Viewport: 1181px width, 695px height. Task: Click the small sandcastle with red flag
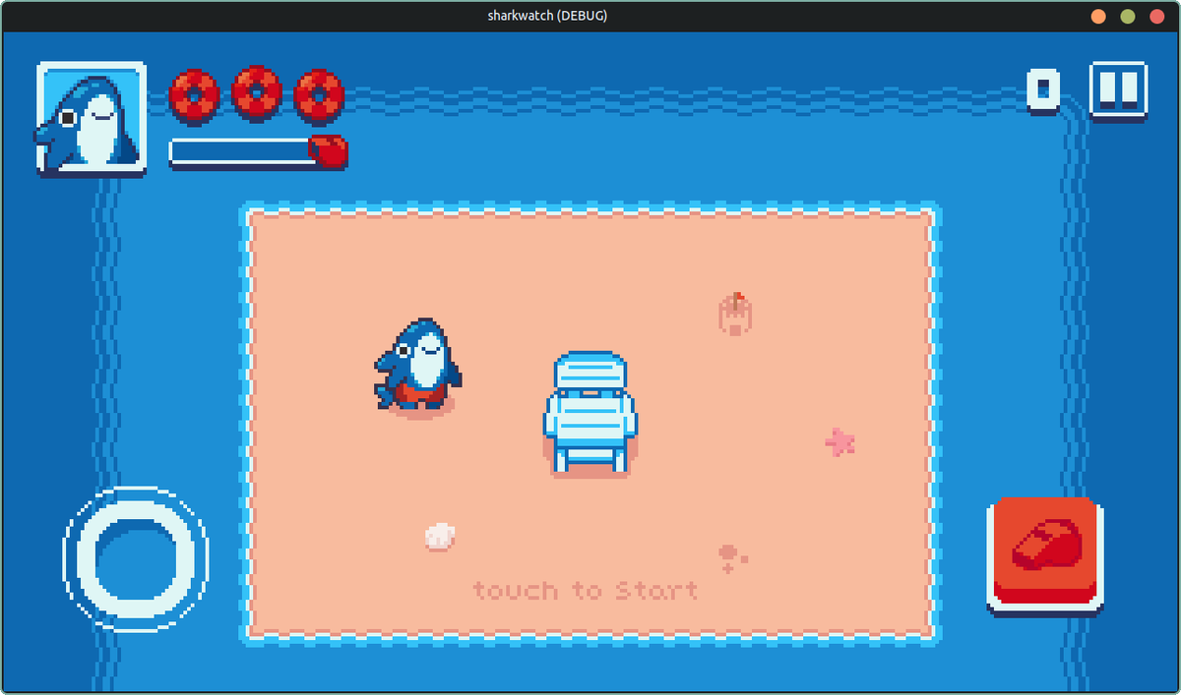click(735, 315)
